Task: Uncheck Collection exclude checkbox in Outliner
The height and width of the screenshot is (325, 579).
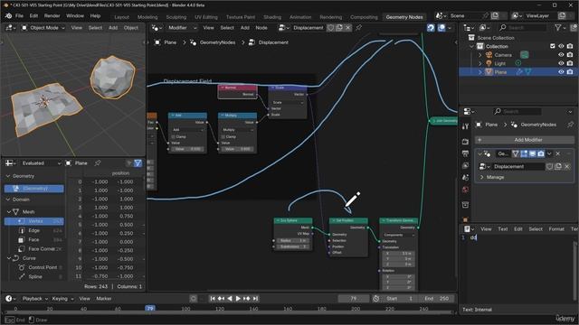Action: pyautogui.click(x=553, y=46)
